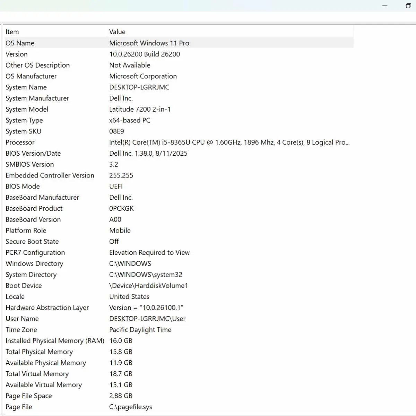The image size is (416, 416).
Task: Click the A00 value
Action: [x=115, y=219]
